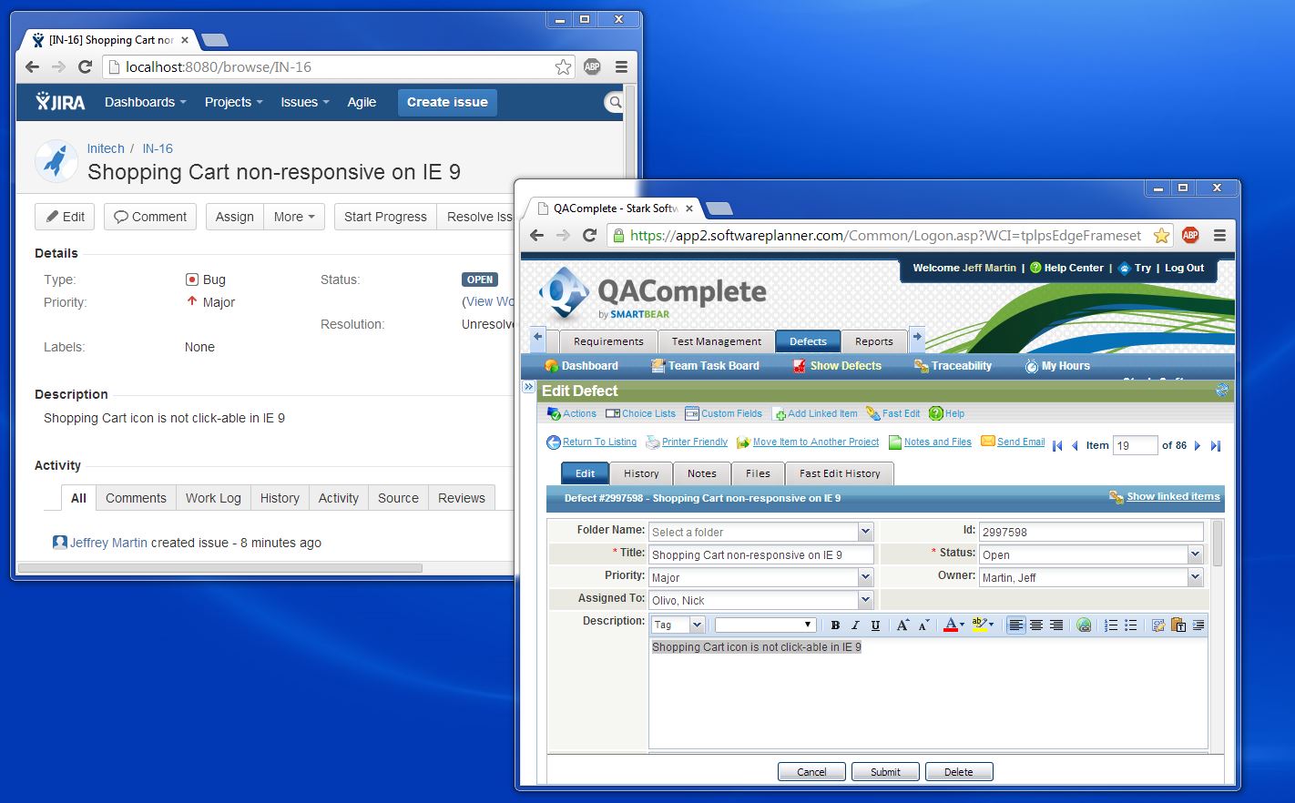The height and width of the screenshot is (803, 1295).
Task: Decrease font size in description editor
Action: (923, 625)
